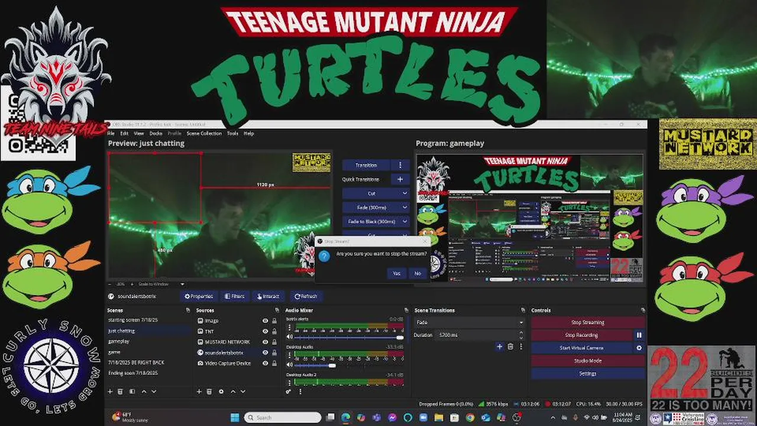
Task: Open the Help menu
Action: click(249, 133)
